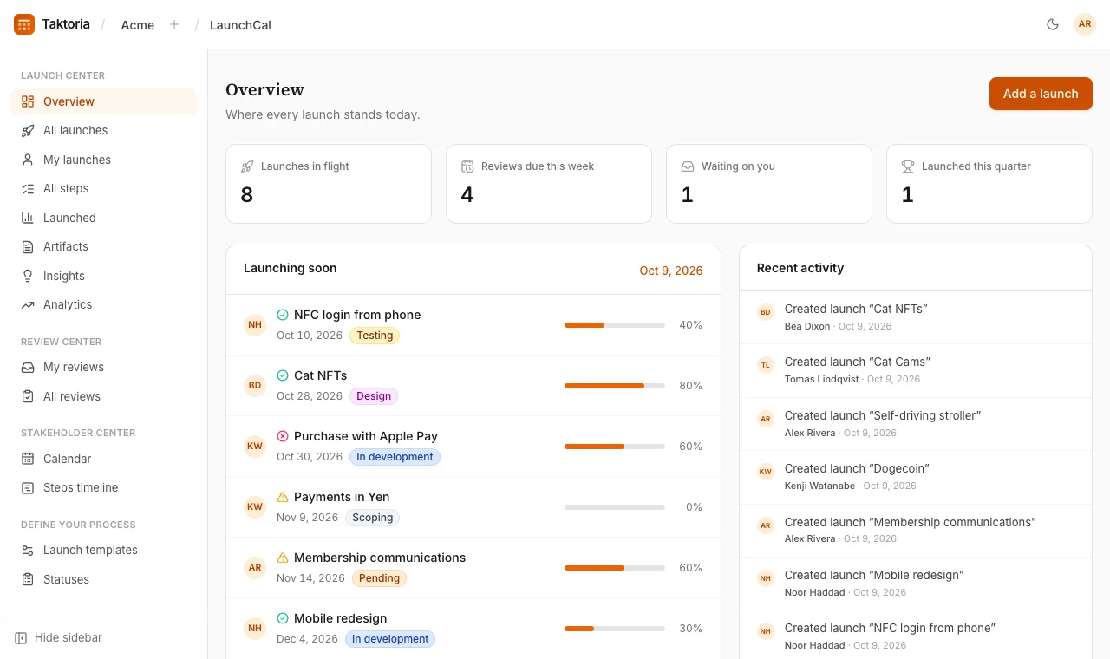Image resolution: width=1110 pixels, height=659 pixels.
Task: Toggle dark mode with the moon icon
Action: tap(1053, 24)
